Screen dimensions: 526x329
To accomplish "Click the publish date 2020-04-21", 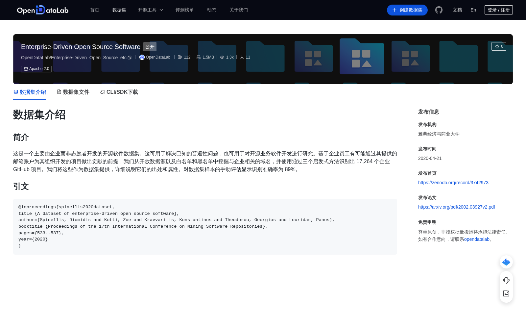I will tap(430, 158).
